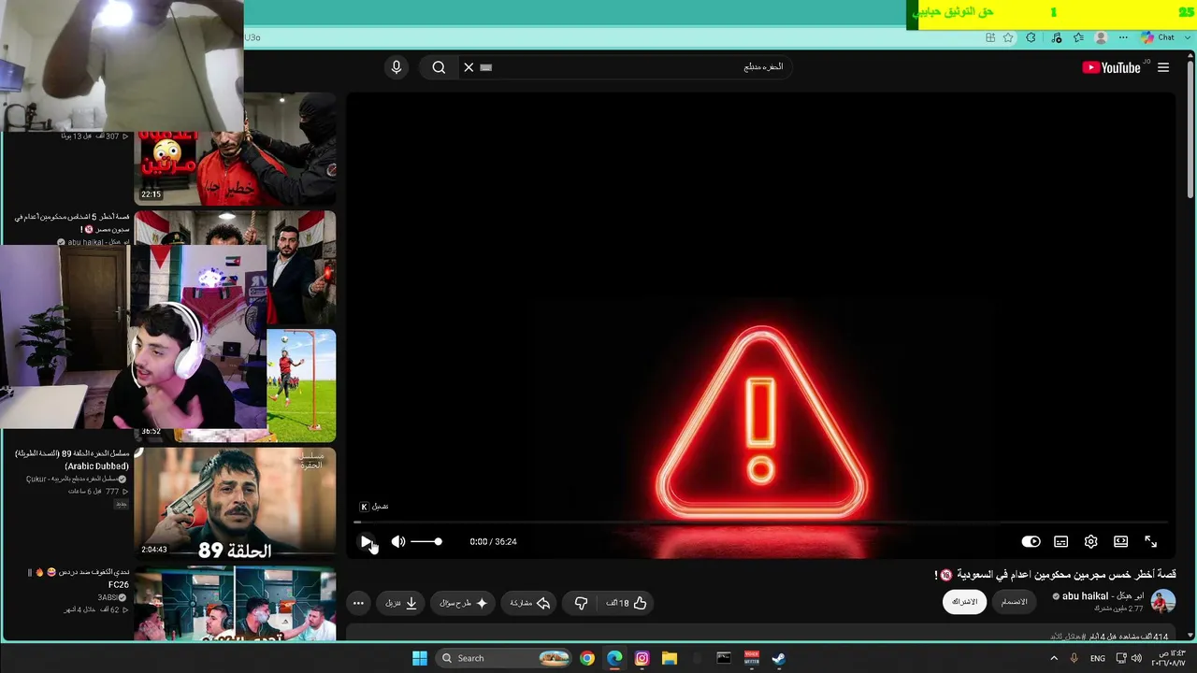This screenshot has width=1197, height=673.
Task: Open the system tray volume icon
Action: coord(1137,658)
